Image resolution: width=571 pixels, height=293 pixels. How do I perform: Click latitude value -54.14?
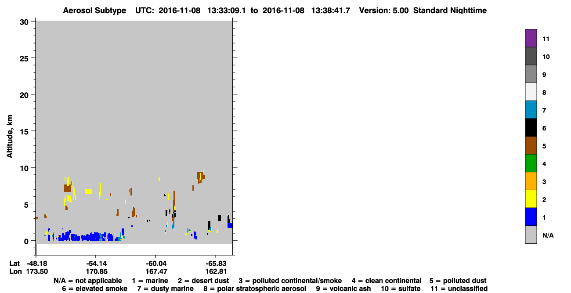pyautogui.click(x=95, y=263)
